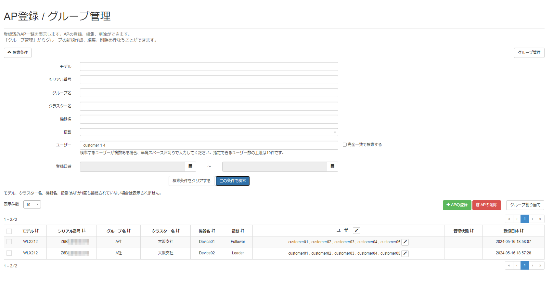
Task: Expand user list for Device02 row
Action: point(405,253)
